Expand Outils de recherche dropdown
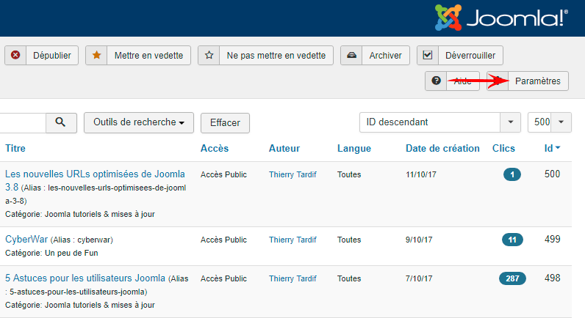Screen dimensions: 585x318 tap(139, 122)
